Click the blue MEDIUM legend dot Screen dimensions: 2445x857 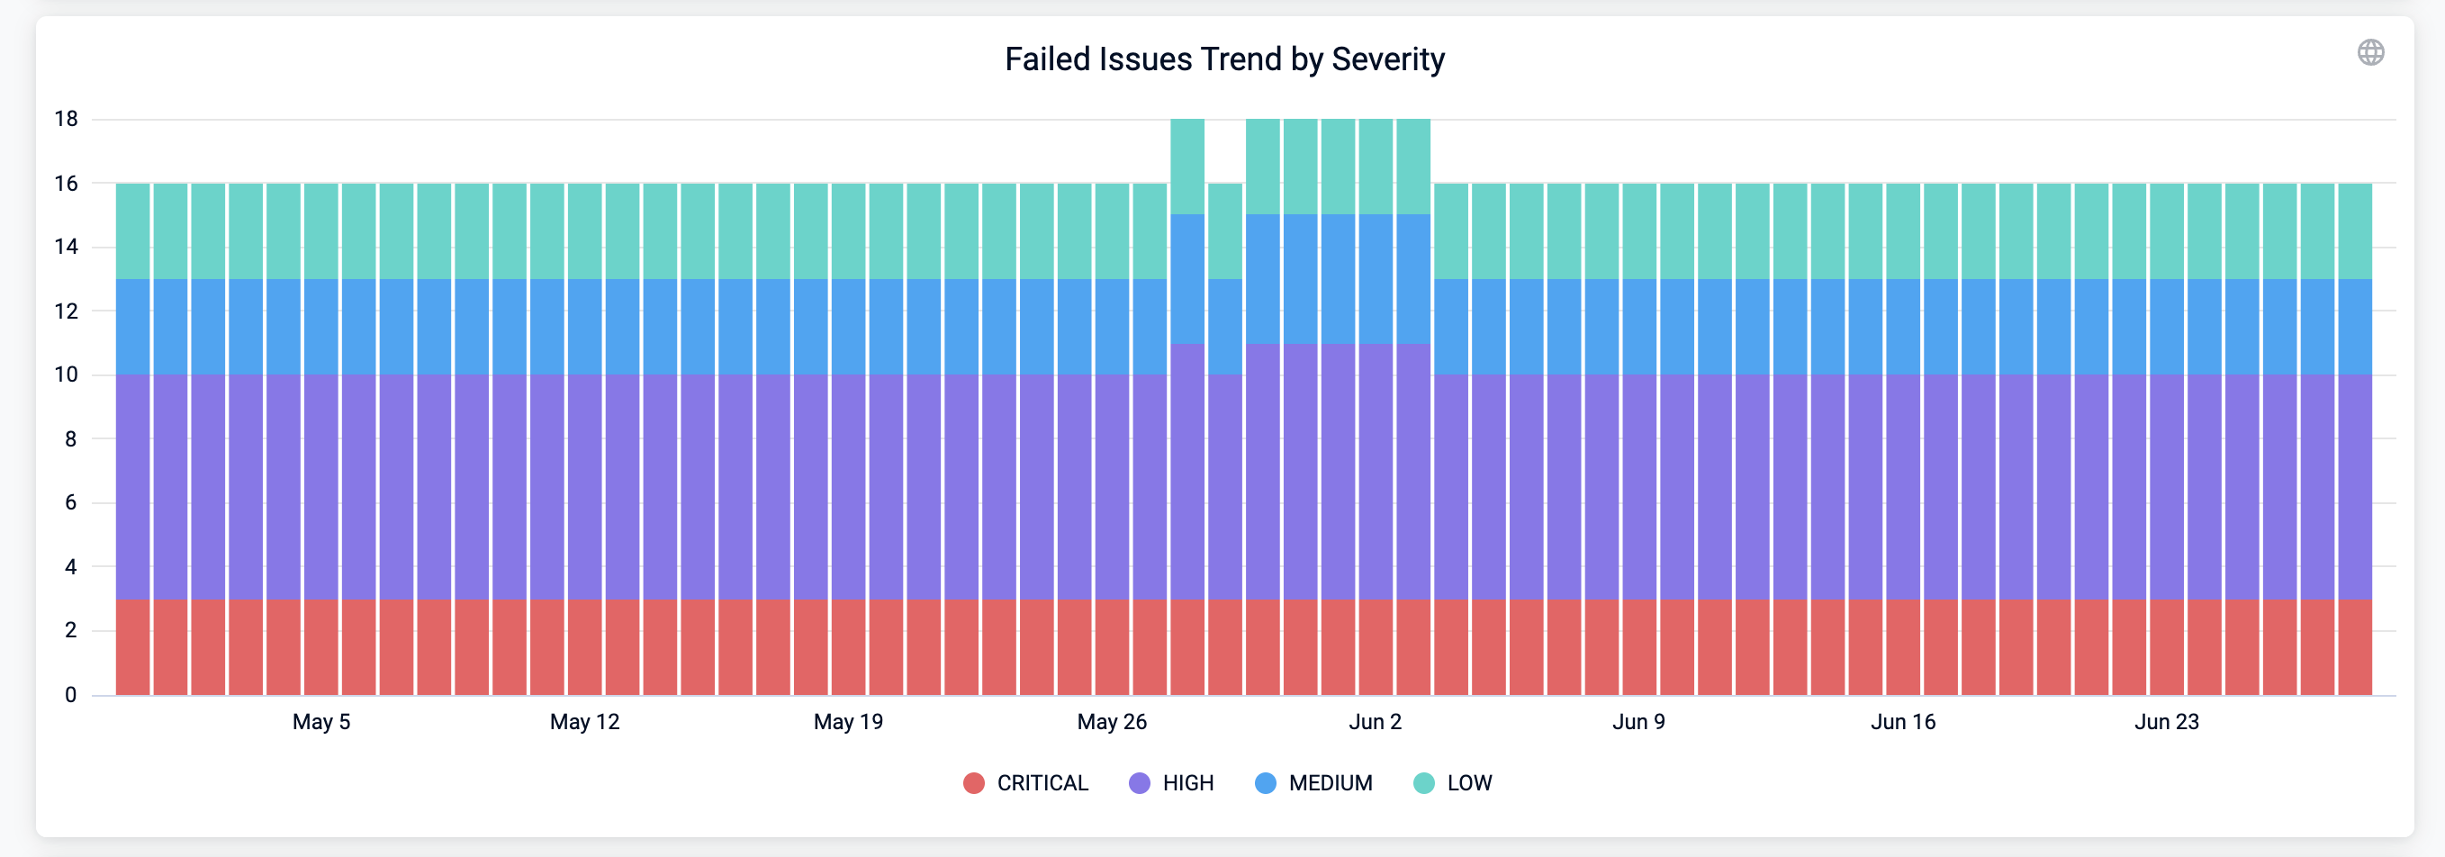(x=1265, y=783)
